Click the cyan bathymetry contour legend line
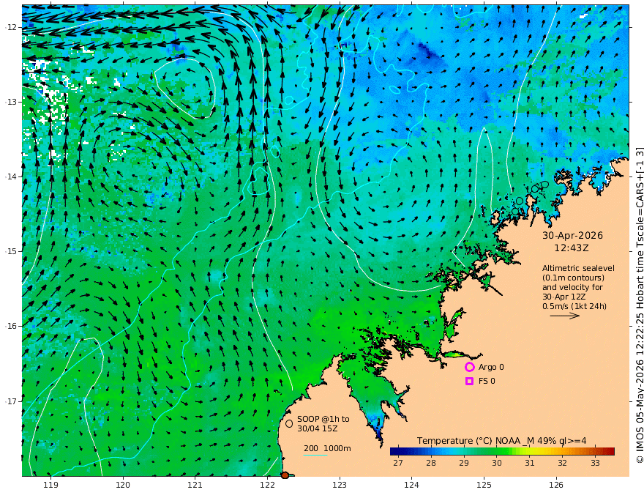 [x=315, y=456]
